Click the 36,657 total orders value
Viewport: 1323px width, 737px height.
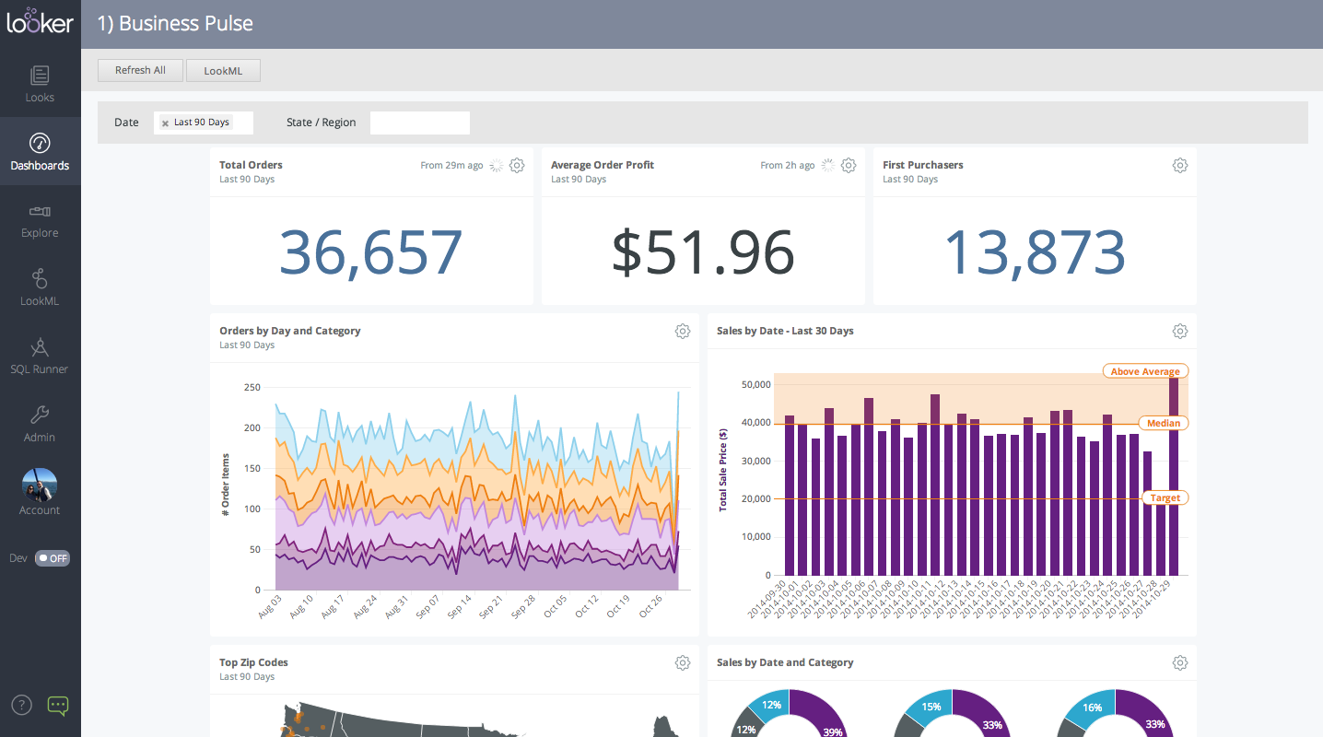tap(370, 252)
